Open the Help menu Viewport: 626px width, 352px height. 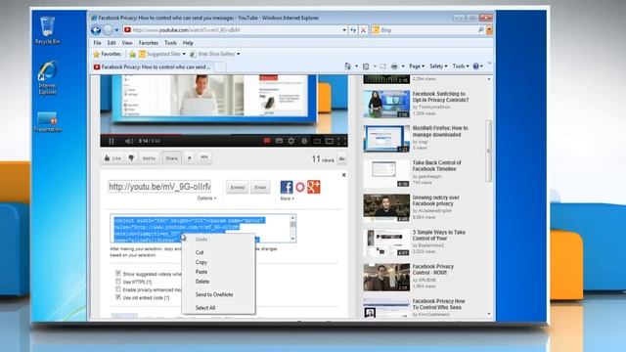(x=188, y=43)
